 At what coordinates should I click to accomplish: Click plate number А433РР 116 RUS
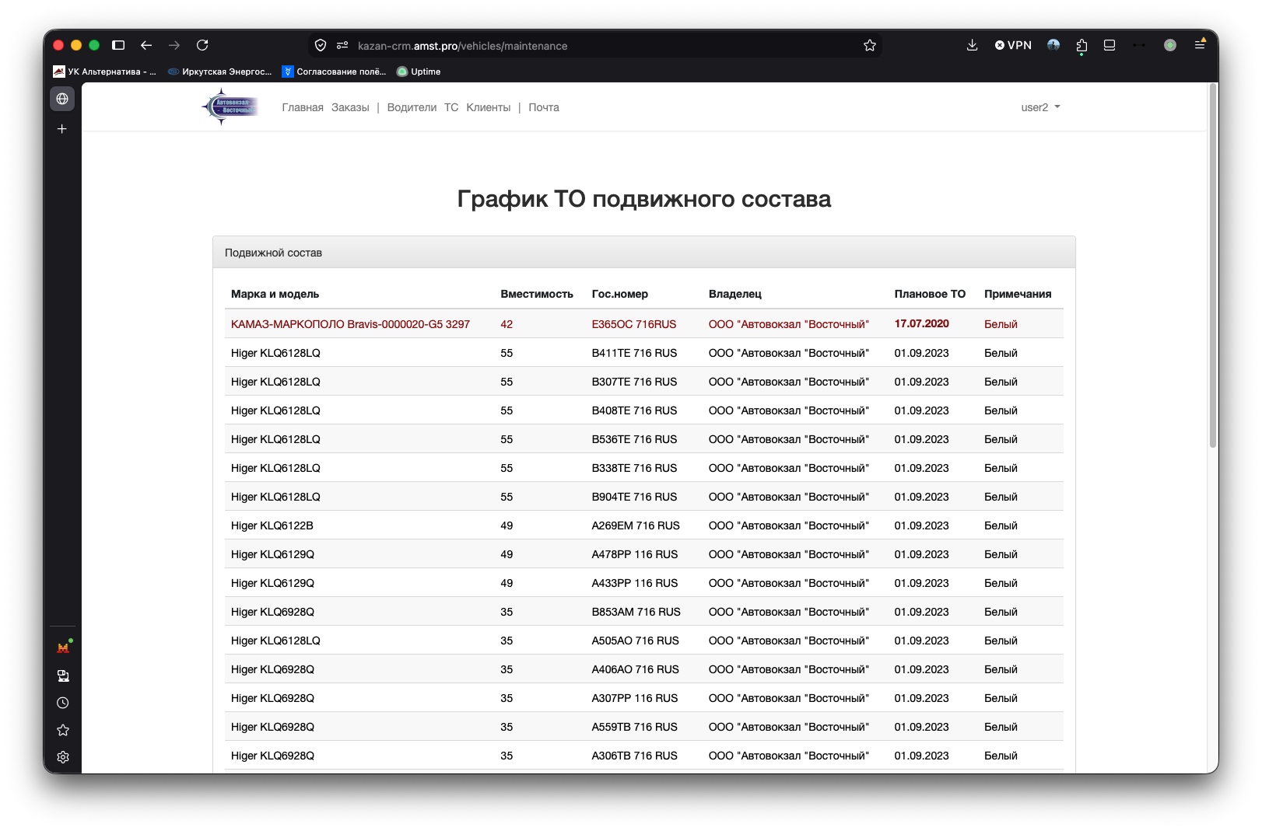[x=635, y=583]
